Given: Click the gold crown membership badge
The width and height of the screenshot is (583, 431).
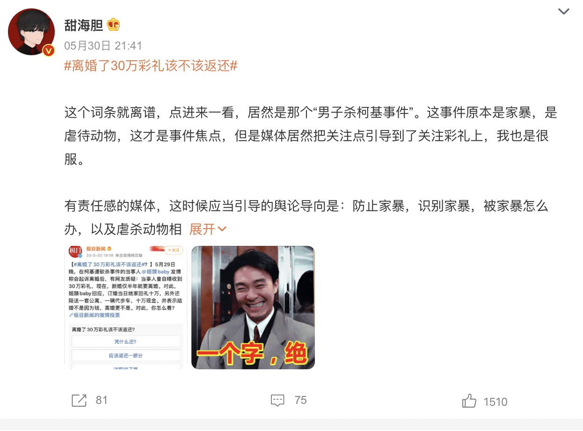Looking at the screenshot, I should [x=114, y=24].
